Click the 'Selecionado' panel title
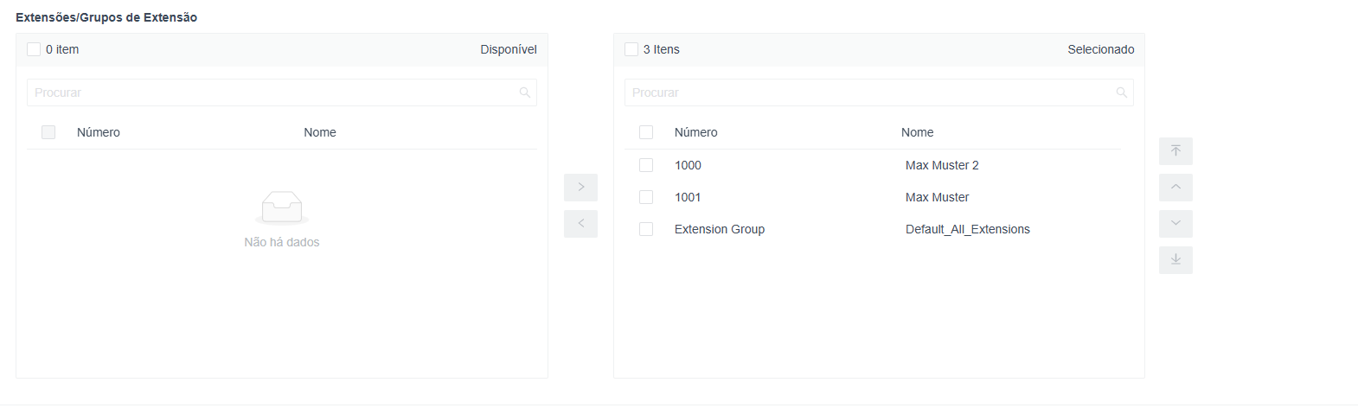The width and height of the screenshot is (1358, 408). click(1101, 49)
